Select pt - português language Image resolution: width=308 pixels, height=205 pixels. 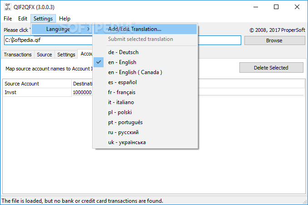(x=145, y=122)
